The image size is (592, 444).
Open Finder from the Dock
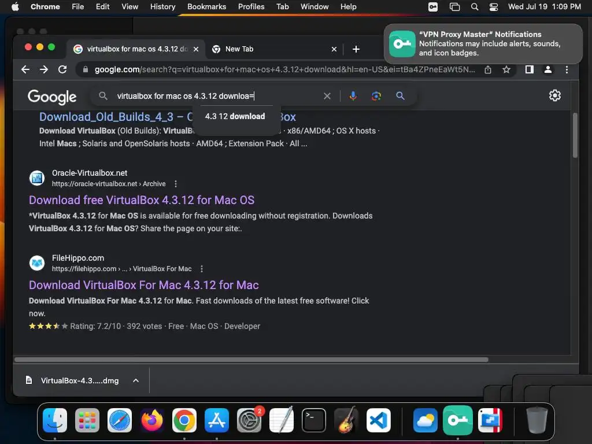tap(55, 420)
